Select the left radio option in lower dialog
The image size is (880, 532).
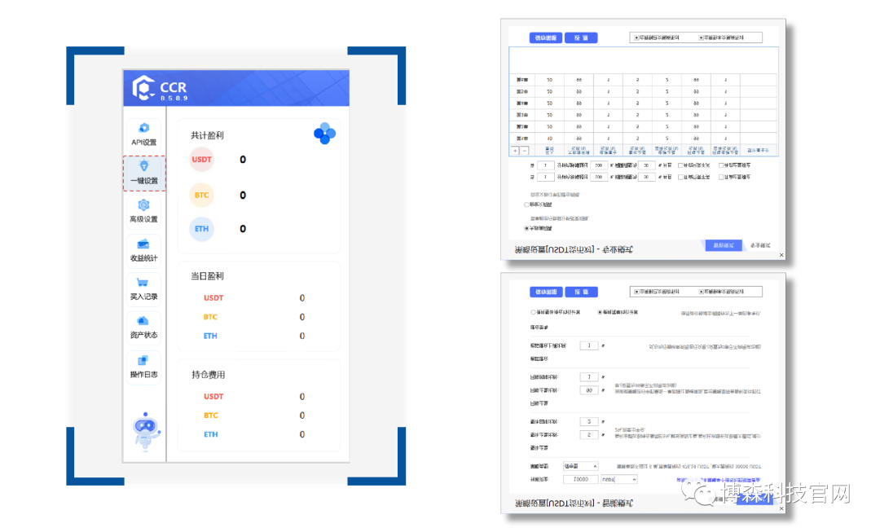[533, 312]
